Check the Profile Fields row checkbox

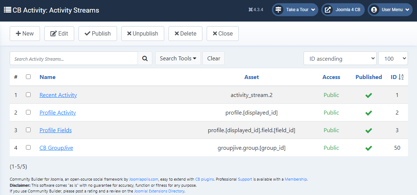click(x=28, y=130)
